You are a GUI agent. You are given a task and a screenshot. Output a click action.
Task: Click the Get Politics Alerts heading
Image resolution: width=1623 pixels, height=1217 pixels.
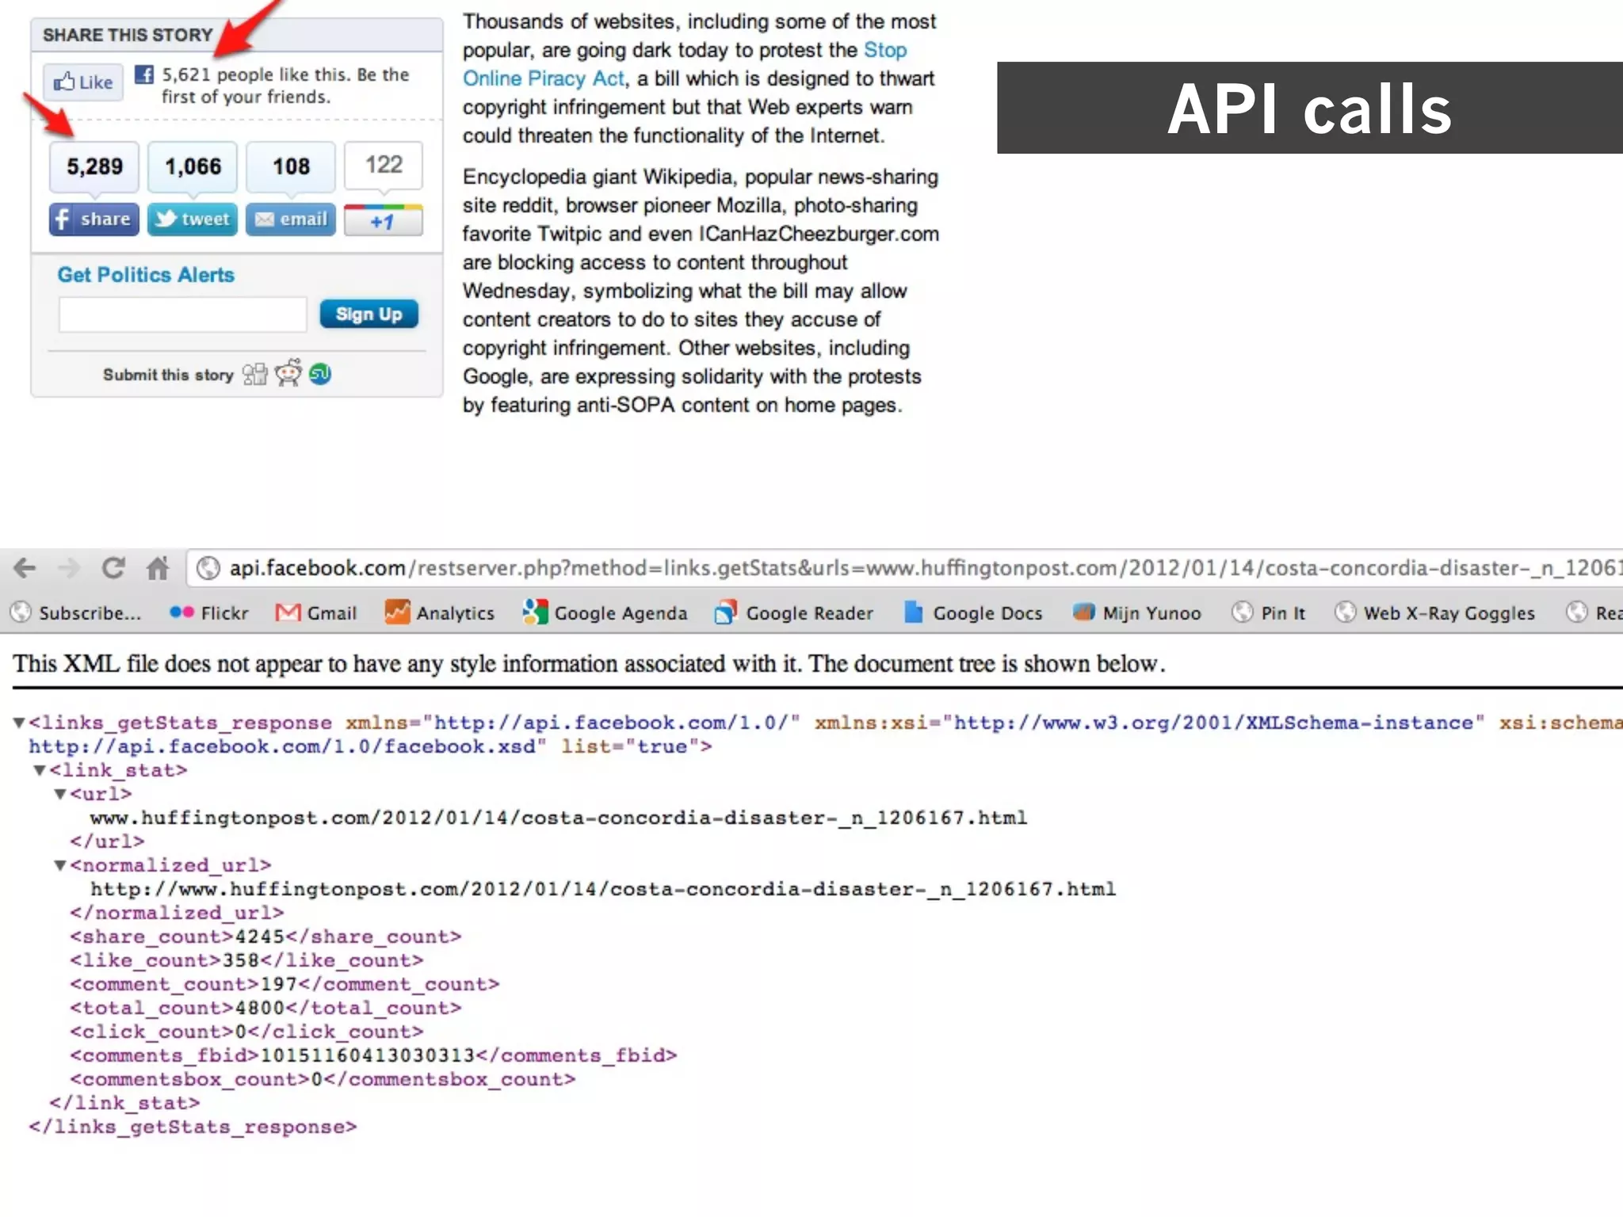click(146, 275)
